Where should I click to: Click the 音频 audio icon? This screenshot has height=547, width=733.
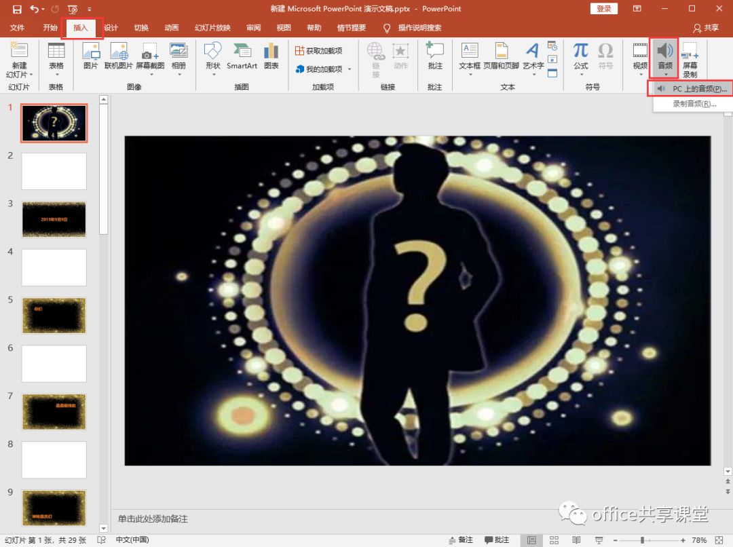664,50
